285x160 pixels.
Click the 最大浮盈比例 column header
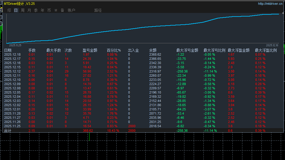click(x=266, y=50)
